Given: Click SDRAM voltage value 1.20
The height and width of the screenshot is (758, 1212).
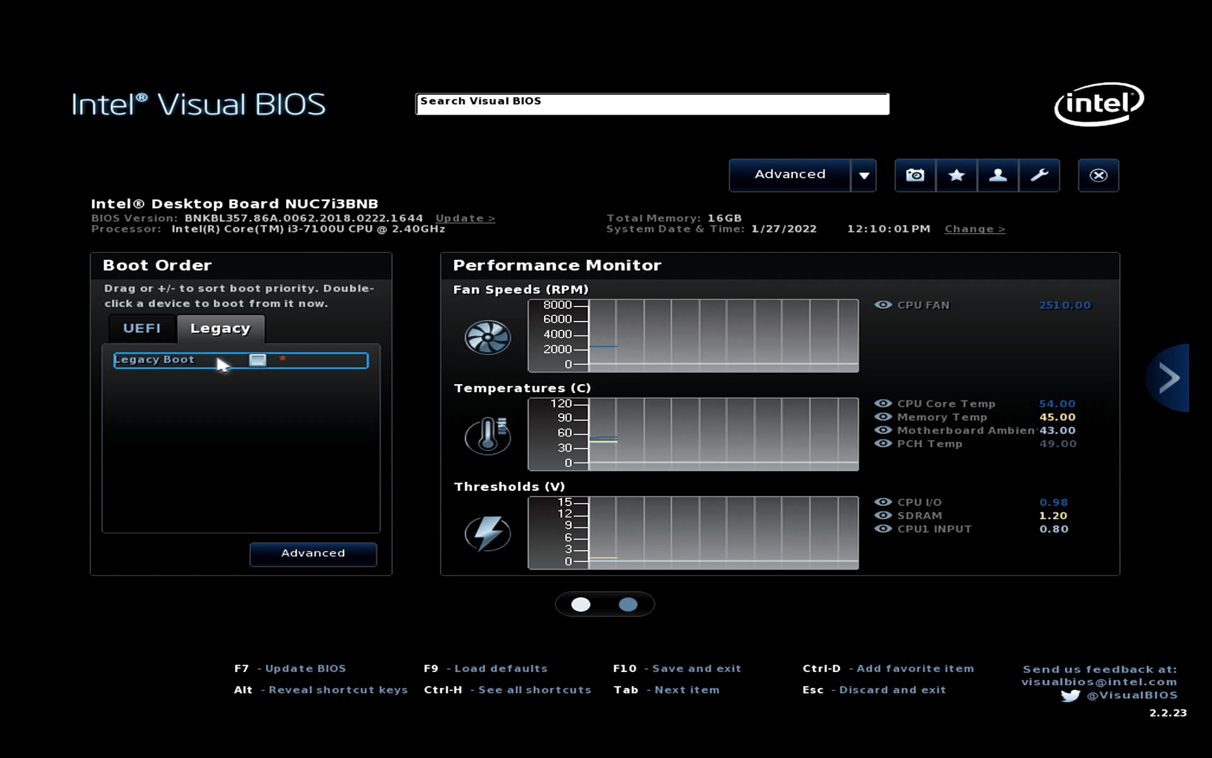Looking at the screenshot, I should 1054,515.
